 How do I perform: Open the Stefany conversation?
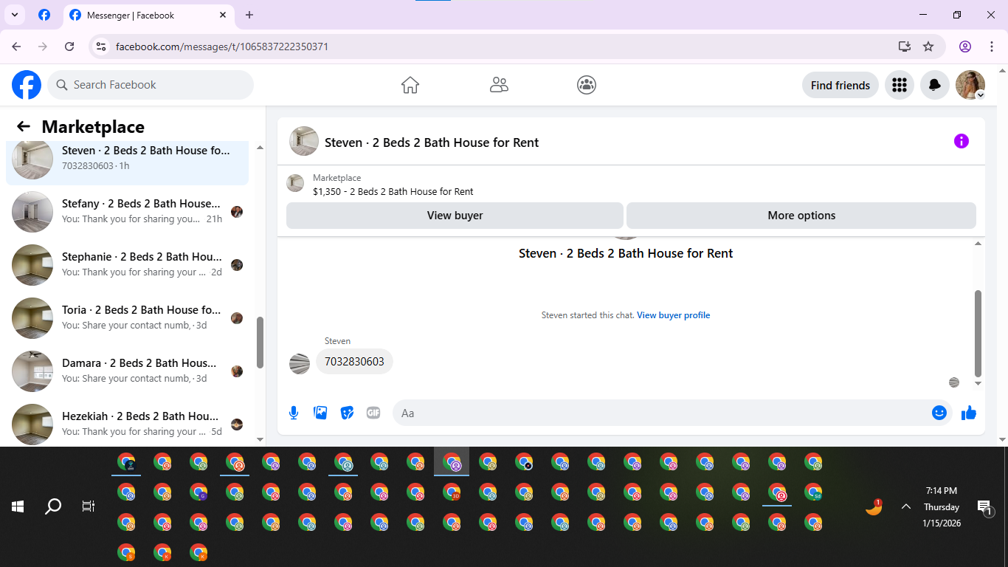point(127,211)
